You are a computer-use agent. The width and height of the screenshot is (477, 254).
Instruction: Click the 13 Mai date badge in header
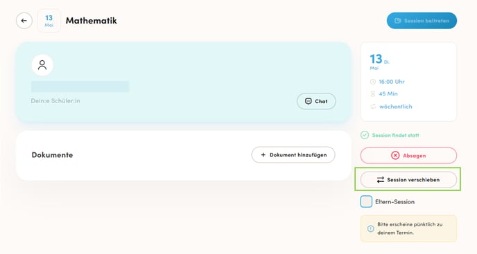[49, 21]
